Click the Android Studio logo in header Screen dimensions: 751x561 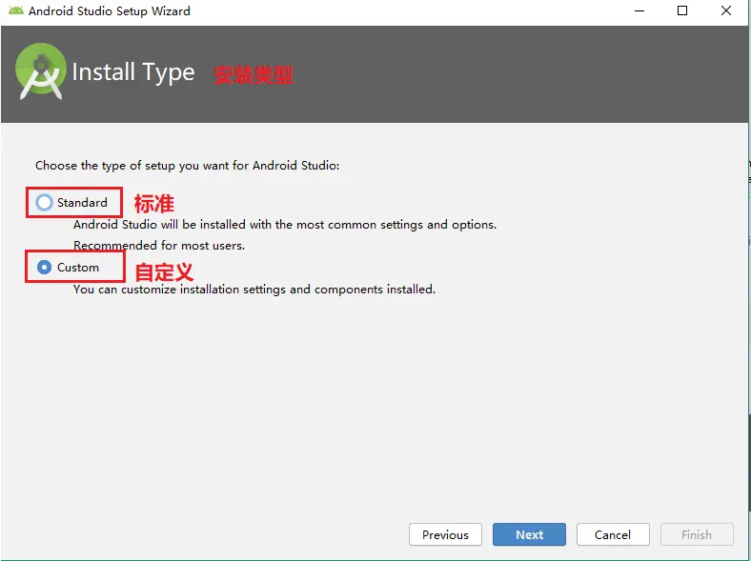coord(41,71)
